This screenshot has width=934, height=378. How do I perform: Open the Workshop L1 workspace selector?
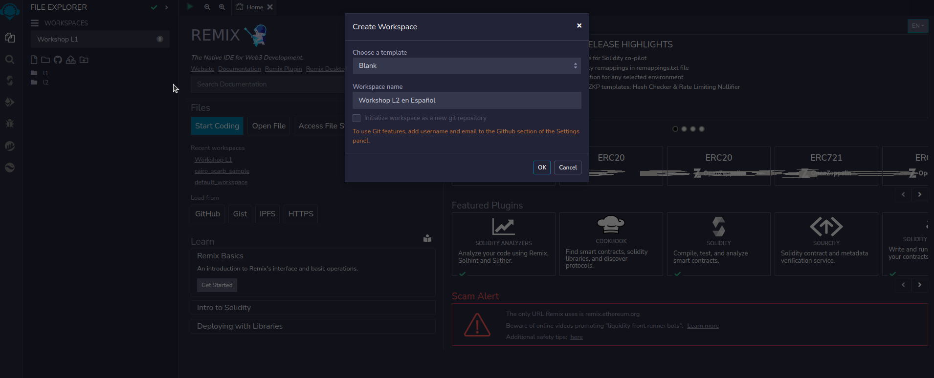[x=100, y=39]
